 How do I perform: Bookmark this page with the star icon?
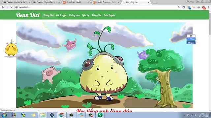[x=179, y=7]
